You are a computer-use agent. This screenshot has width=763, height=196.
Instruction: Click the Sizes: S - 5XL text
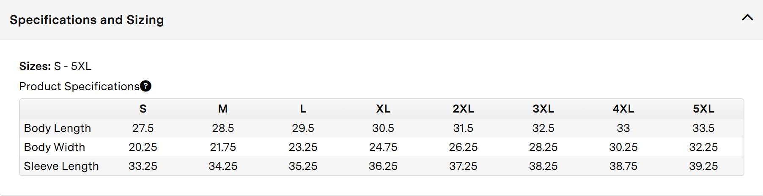pos(55,66)
